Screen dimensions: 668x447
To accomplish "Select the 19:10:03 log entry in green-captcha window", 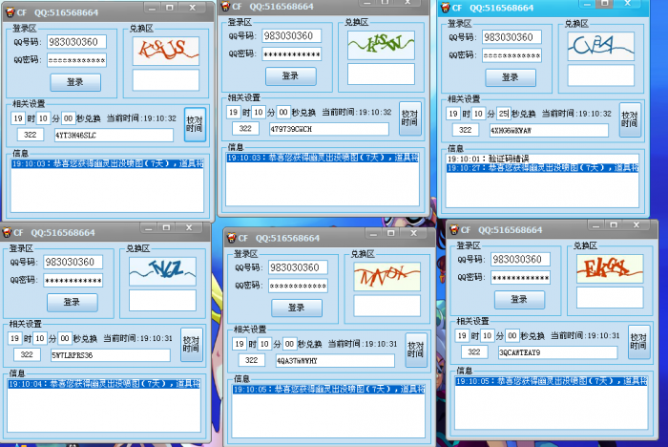I will [x=323, y=158].
